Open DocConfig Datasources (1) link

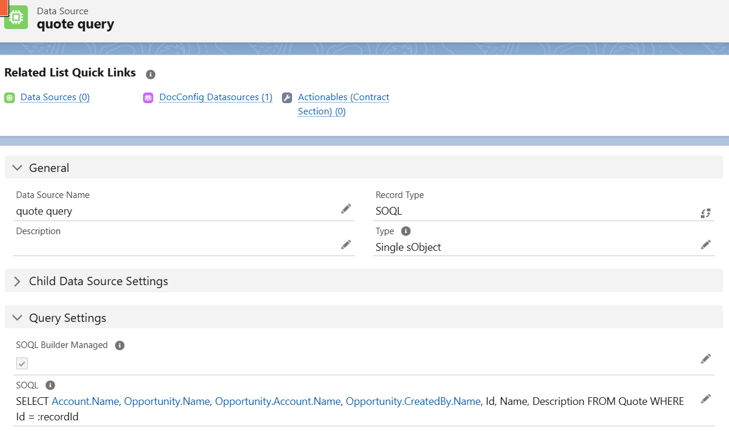(215, 97)
